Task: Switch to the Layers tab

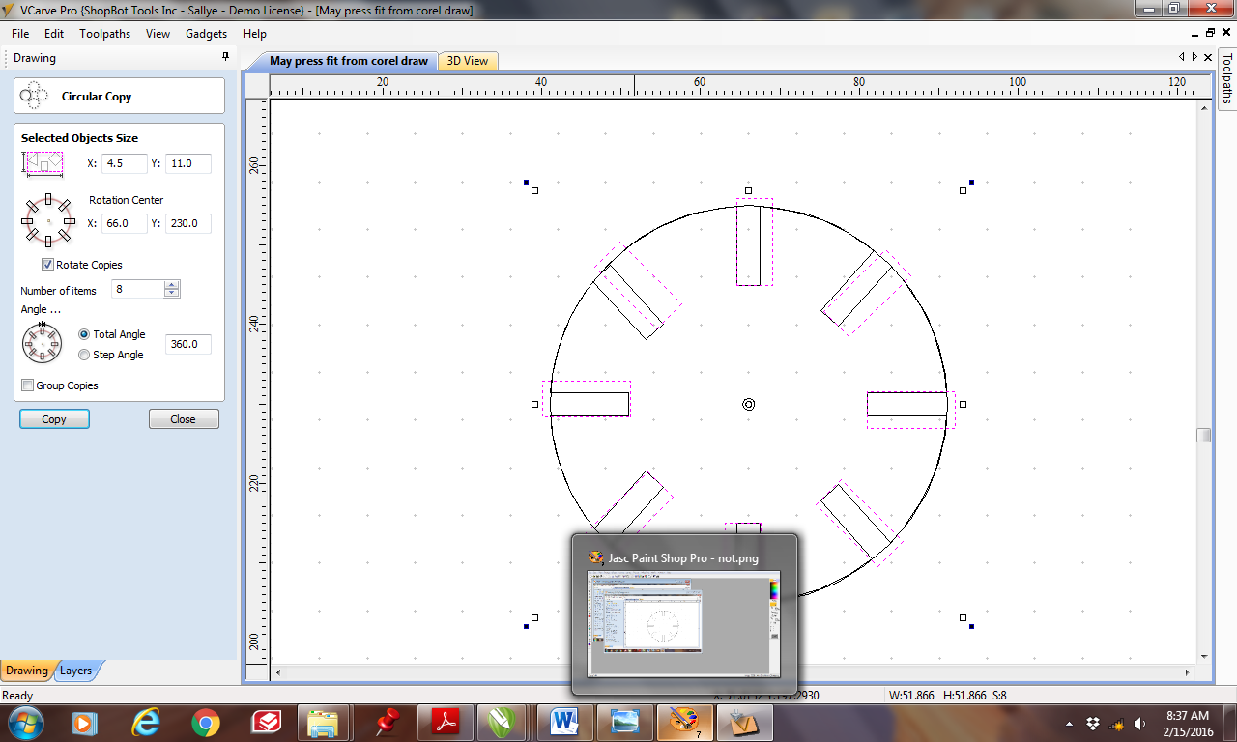Action: pyautogui.click(x=76, y=670)
